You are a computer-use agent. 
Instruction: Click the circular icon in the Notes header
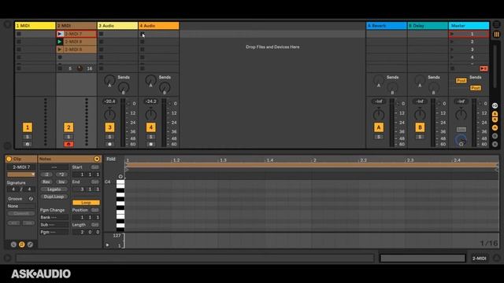(97, 159)
